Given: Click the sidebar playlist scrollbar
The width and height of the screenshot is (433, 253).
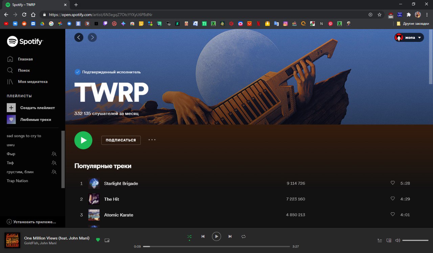Looking at the screenshot, I should click(63, 159).
